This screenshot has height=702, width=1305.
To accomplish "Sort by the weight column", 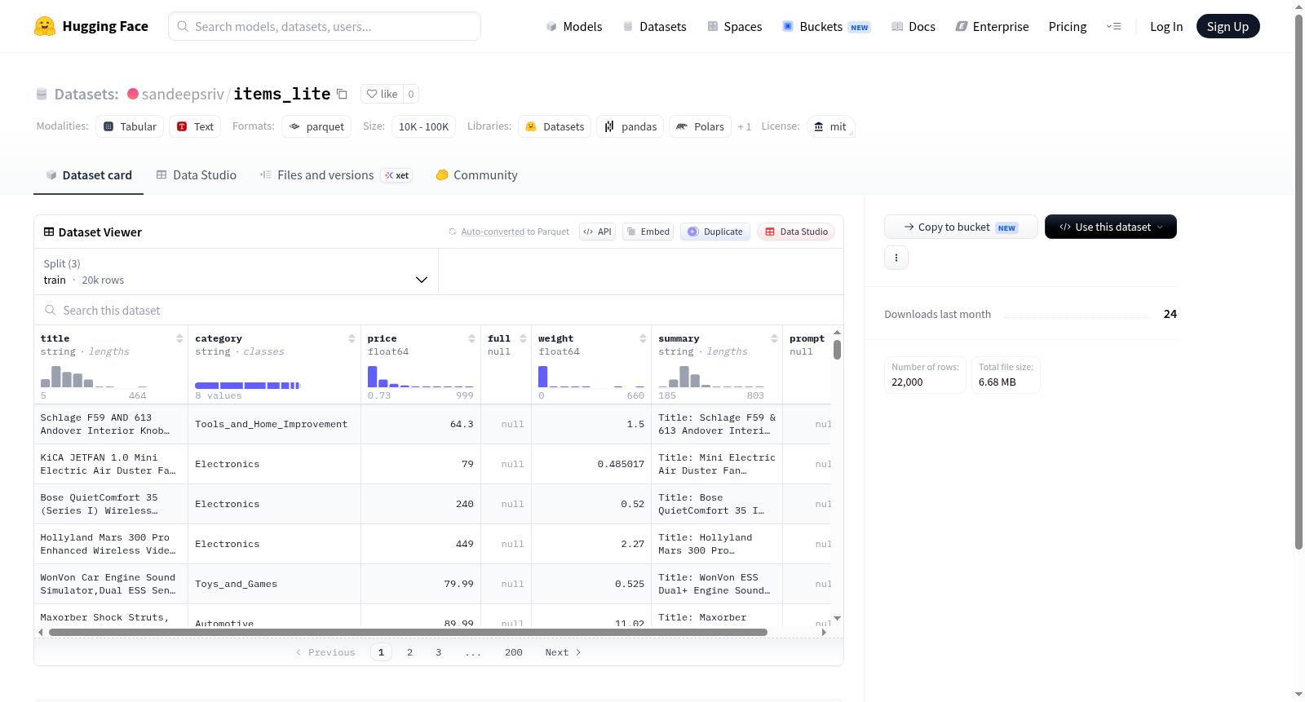I will coord(643,338).
